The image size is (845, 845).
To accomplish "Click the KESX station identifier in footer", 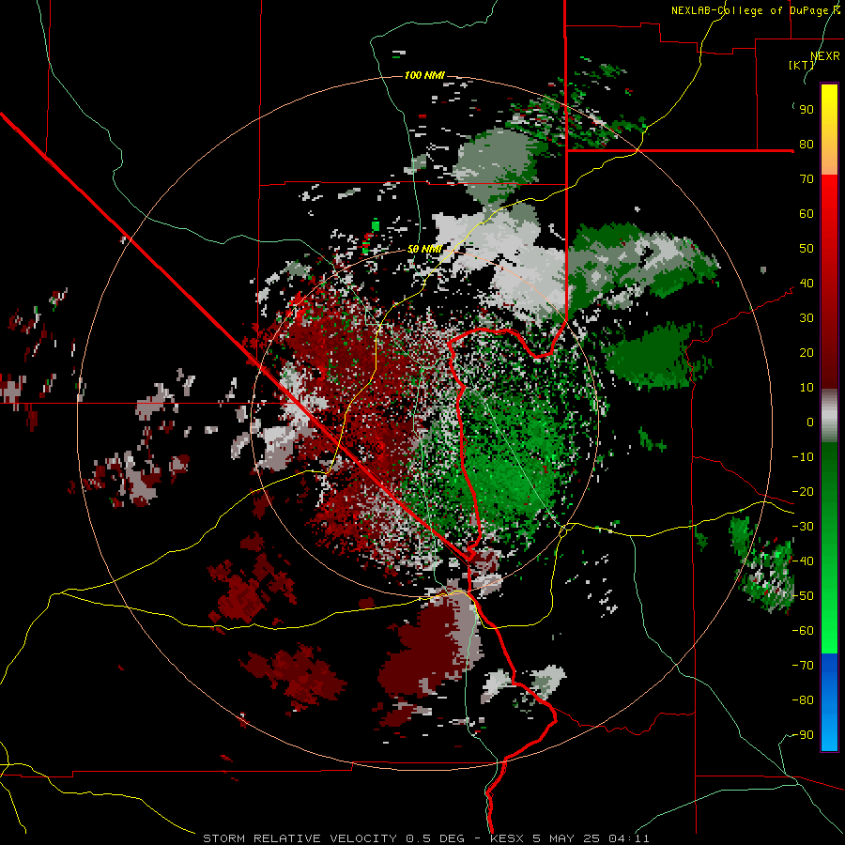I will (507, 838).
